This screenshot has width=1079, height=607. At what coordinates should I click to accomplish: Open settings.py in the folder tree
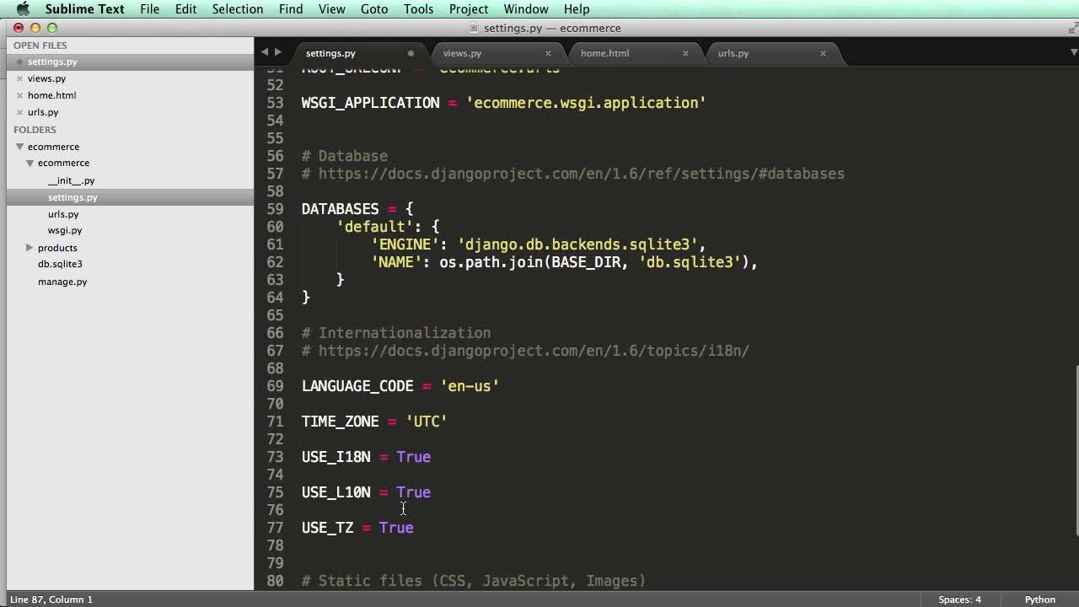pyautogui.click(x=72, y=197)
